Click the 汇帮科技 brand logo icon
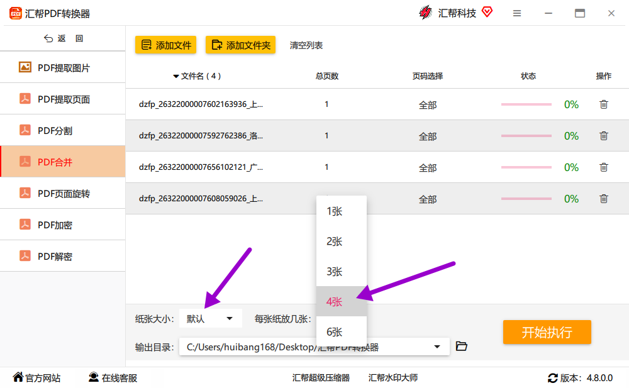Image resolution: width=629 pixels, height=388 pixels. [x=426, y=13]
